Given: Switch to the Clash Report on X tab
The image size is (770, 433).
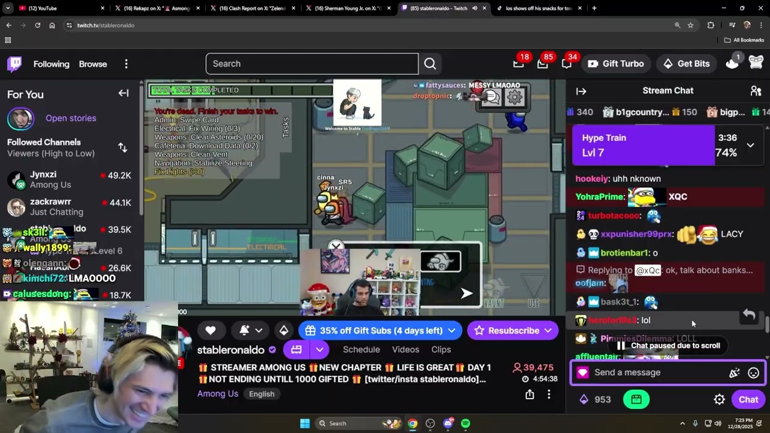Looking at the screenshot, I should [253, 8].
